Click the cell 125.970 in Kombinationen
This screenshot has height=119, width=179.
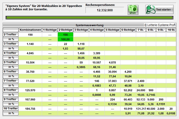[30, 90]
